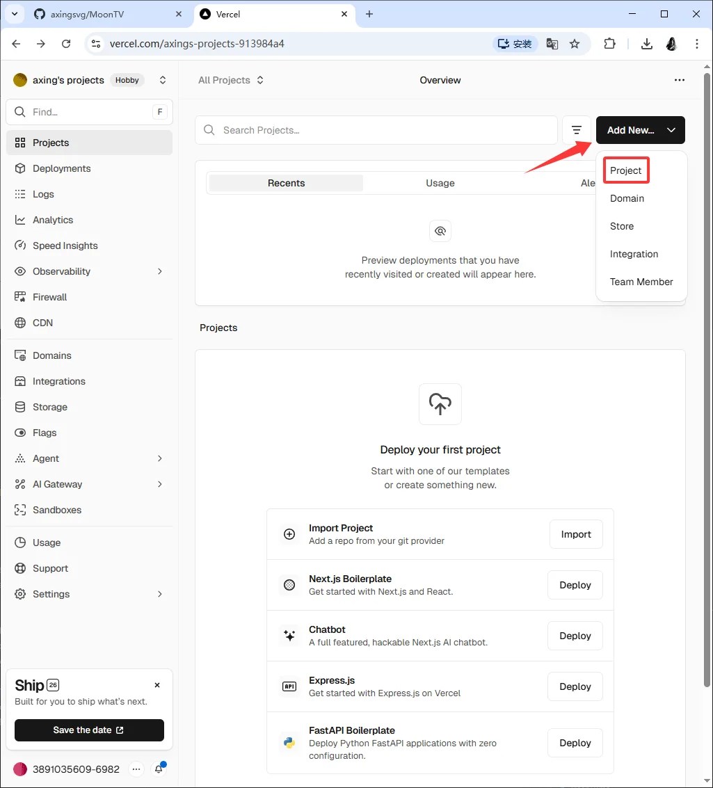Expand the Settings chevron
This screenshot has height=788, width=713.
[x=160, y=594]
